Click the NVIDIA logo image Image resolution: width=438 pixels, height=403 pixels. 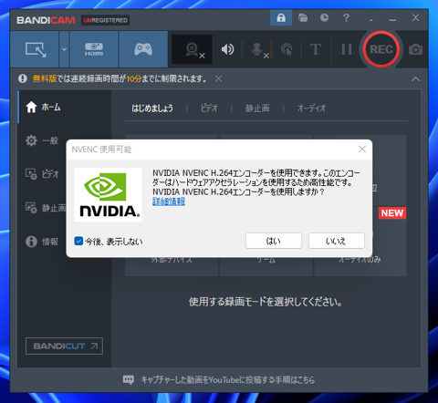pyautogui.click(x=108, y=194)
